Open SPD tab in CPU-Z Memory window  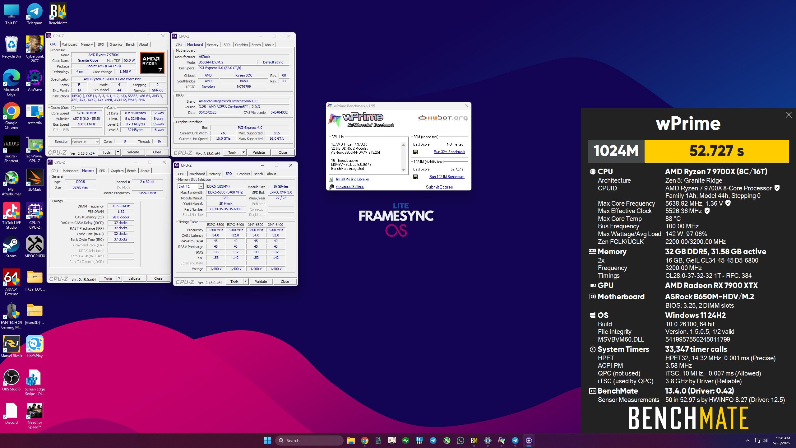102,171
